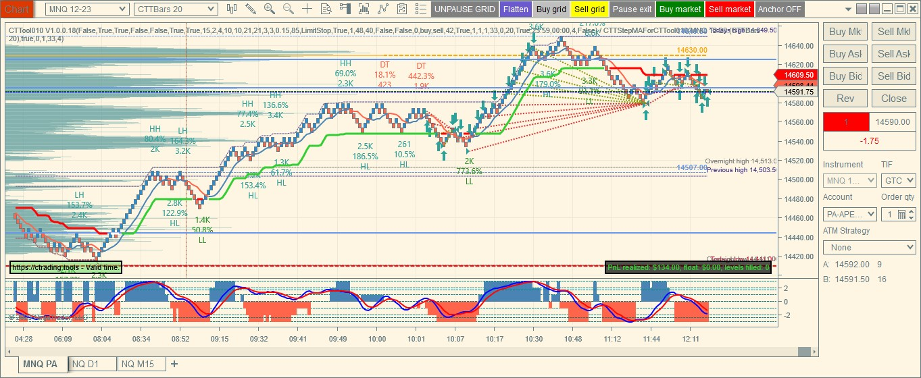Open the bar type chart style icon
This screenshot has width=921, height=378.
[x=232, y=9]
